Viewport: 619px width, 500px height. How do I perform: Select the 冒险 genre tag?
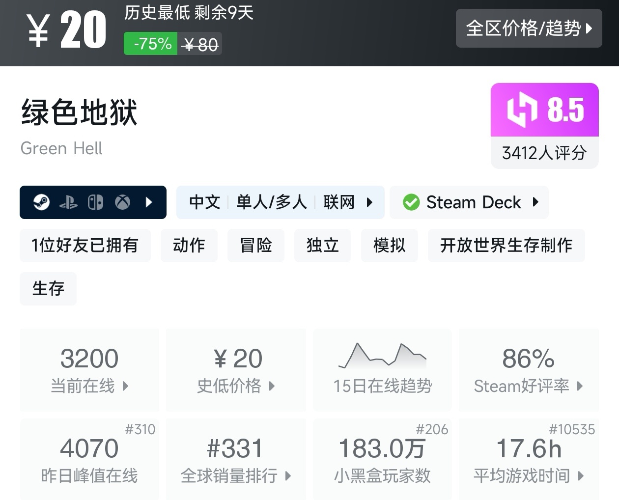point(256,245)
